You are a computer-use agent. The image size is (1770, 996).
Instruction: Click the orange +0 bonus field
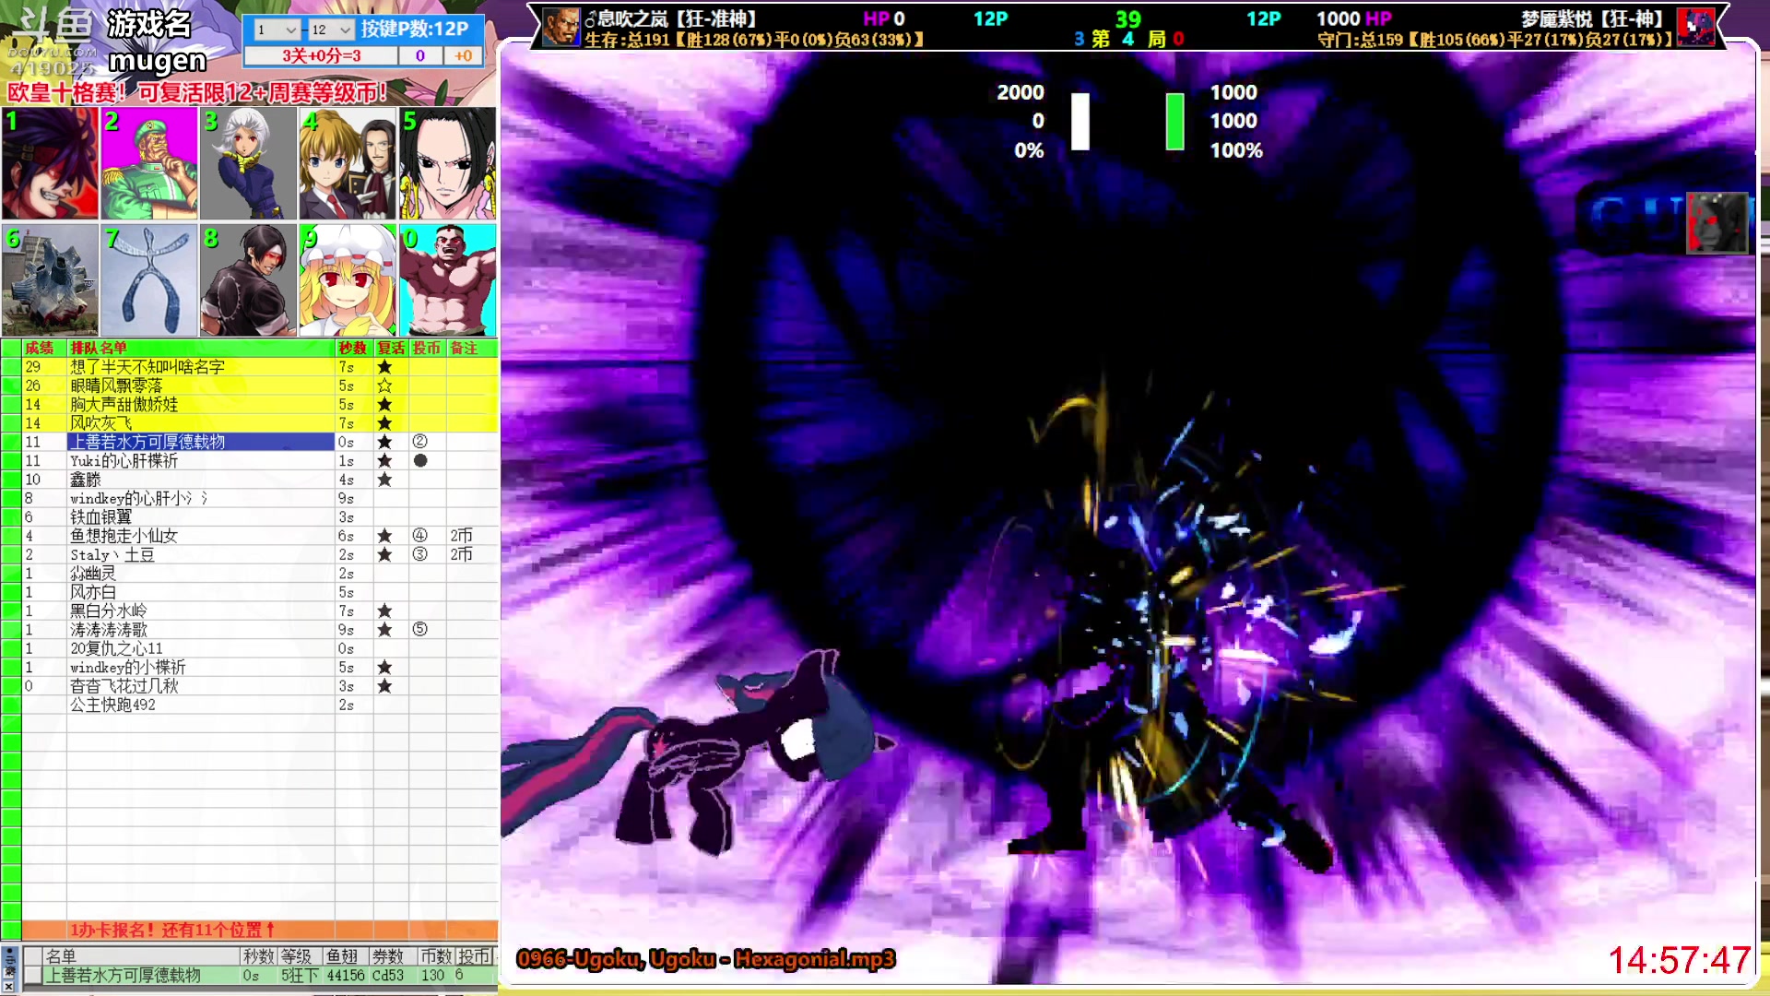463,55
